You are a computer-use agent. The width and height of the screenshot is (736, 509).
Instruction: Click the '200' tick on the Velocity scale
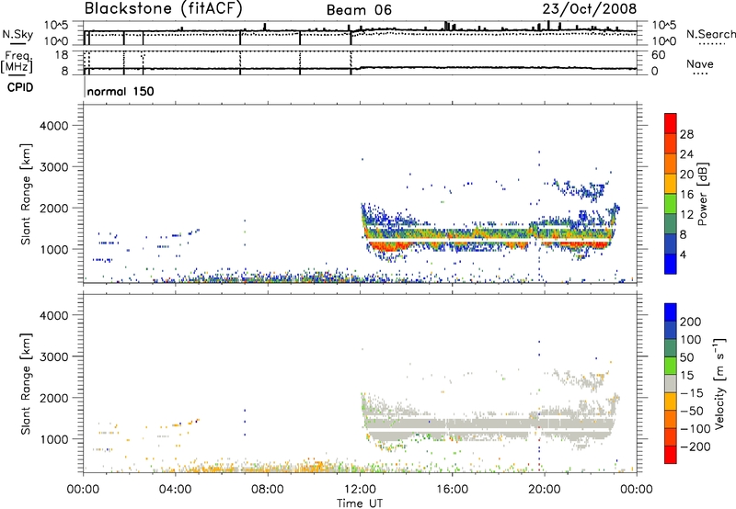691,322
